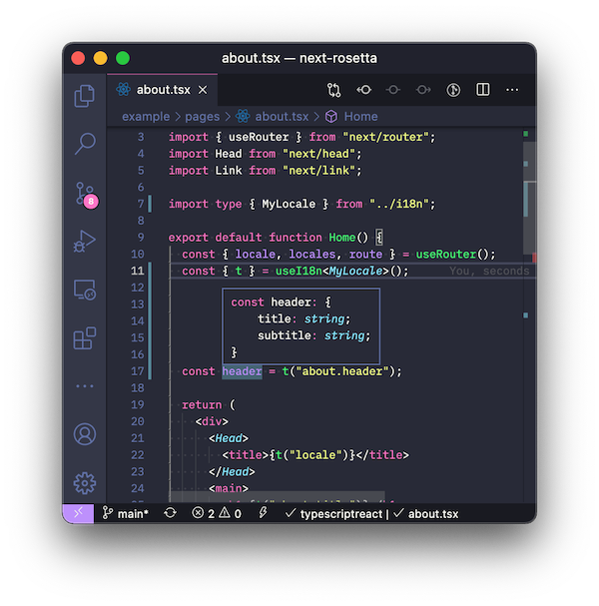The image size is (599, 606).
Task: Click the compare changes icon in editor toolbar
Action: pyautogui.click(x=333, y=90)
